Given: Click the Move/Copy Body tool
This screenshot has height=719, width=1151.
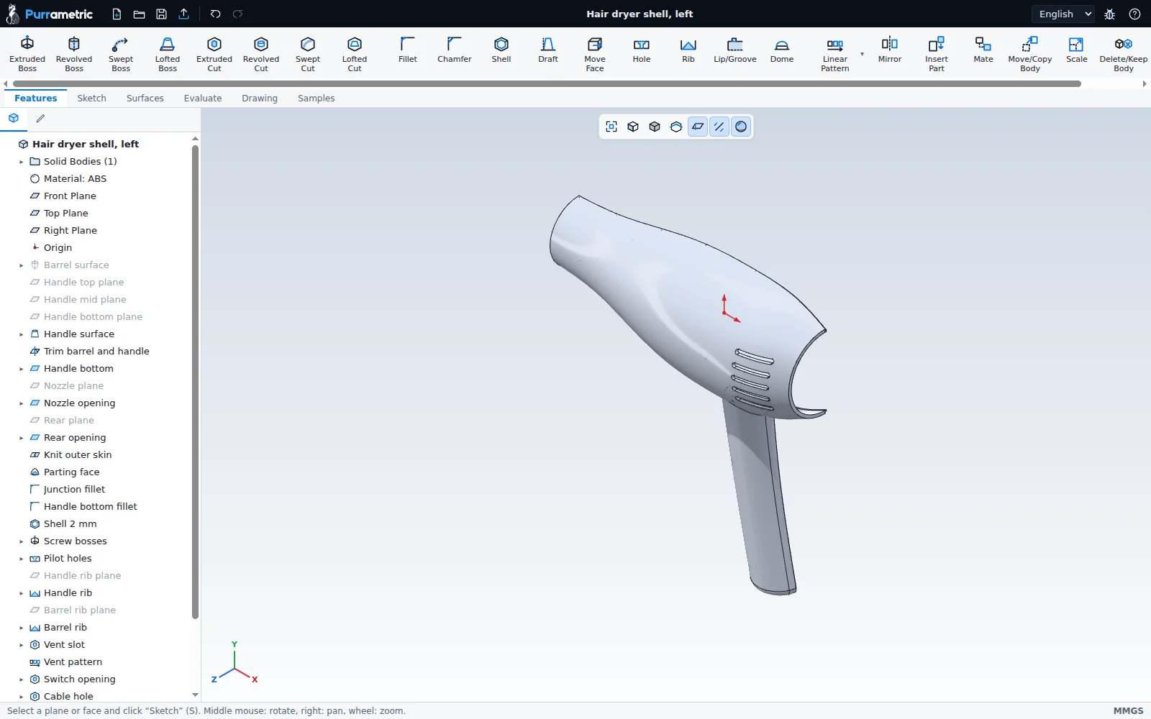Looking at the screenshot, I should click(x=1030, y=54).
